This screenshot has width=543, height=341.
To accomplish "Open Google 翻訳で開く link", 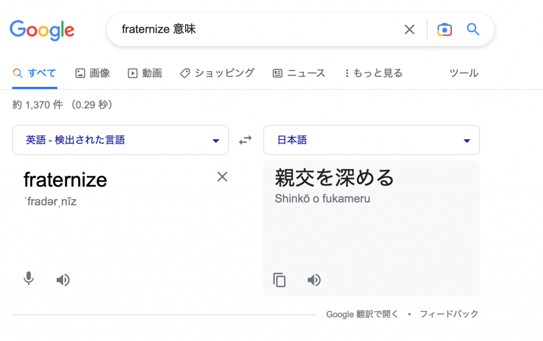I will [362, 314].
